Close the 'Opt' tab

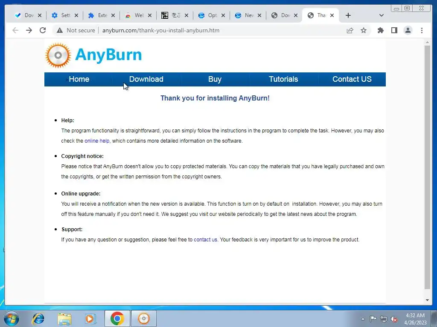coord(223,15)
